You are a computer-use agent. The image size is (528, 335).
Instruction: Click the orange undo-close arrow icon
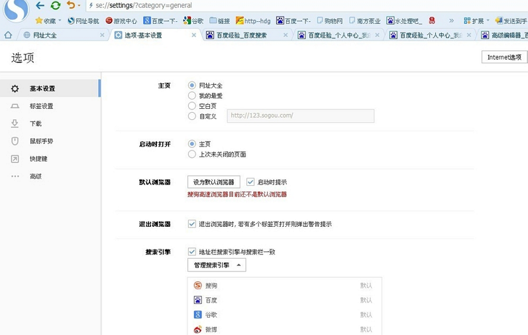(71, 5)
